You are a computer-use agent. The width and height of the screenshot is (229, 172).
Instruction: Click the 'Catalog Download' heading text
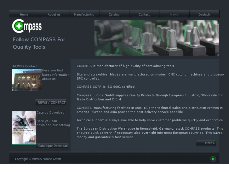50,112
